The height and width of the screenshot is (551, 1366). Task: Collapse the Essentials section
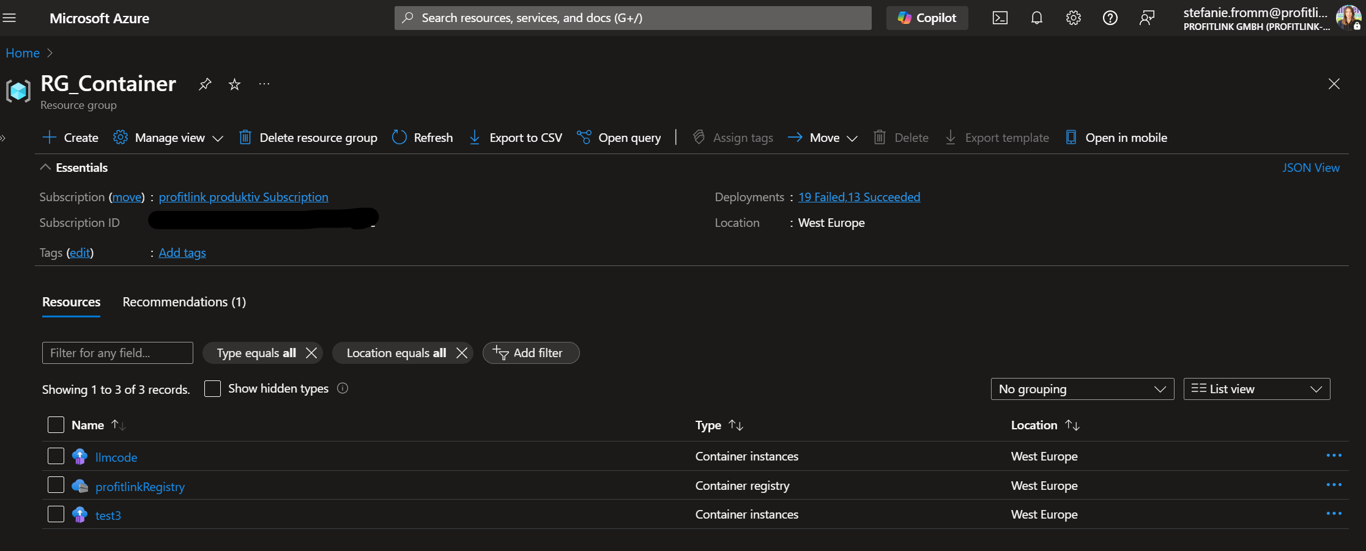pyautogui.click(x=74, y=168)
